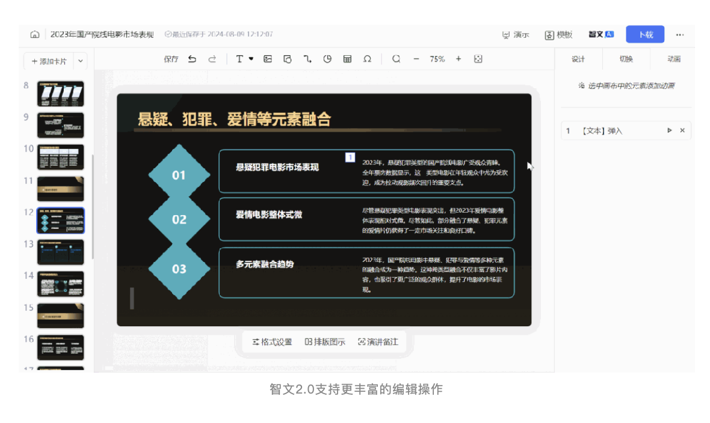Click the 75% zoom level value
710x423 pixels.
point(437,59)
